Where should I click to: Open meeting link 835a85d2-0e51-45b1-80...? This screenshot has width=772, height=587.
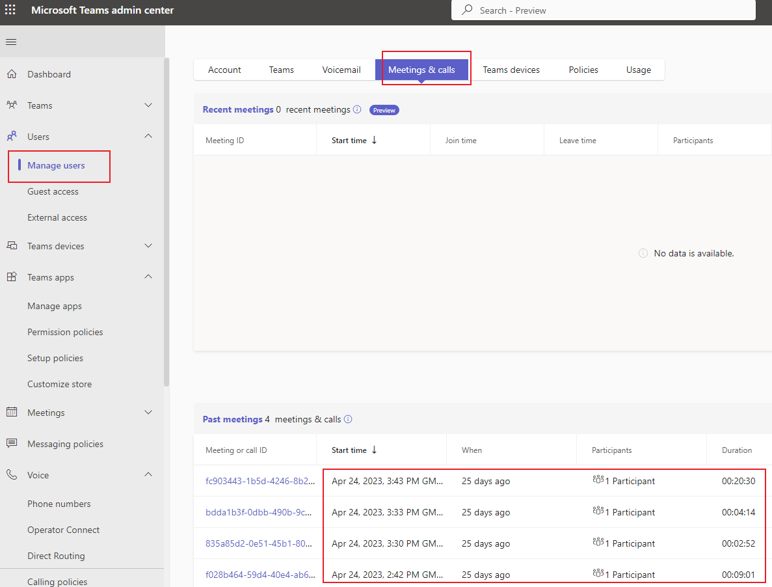[258, 543]
